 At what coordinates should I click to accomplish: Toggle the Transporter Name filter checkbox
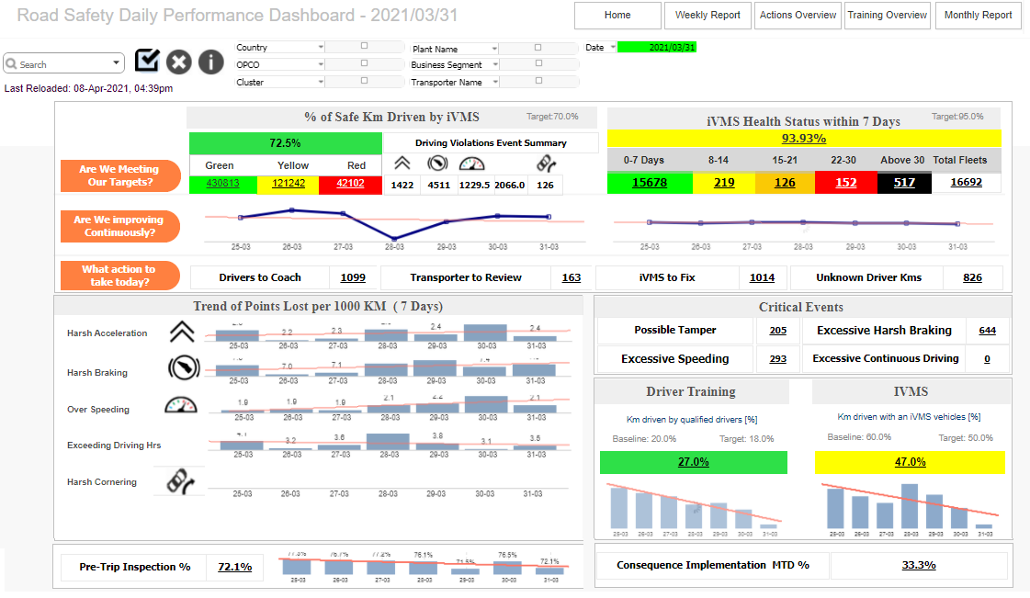pos(538,81)
